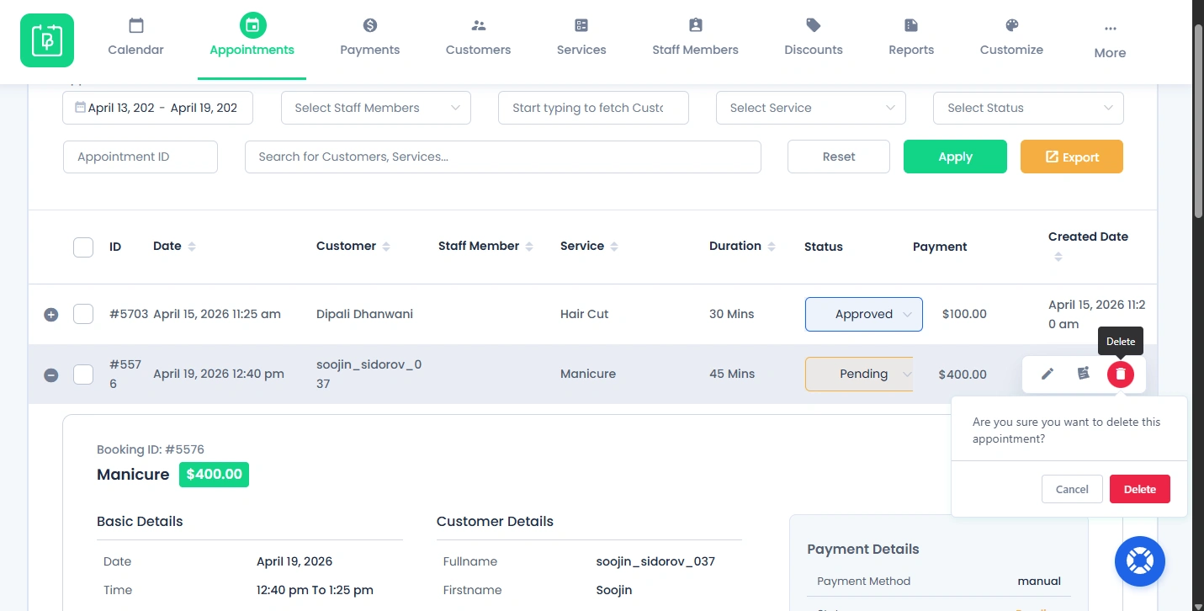Click the Discounts tab label
The width and height of the screenshot is (1204, 611).
pos(814,50)
